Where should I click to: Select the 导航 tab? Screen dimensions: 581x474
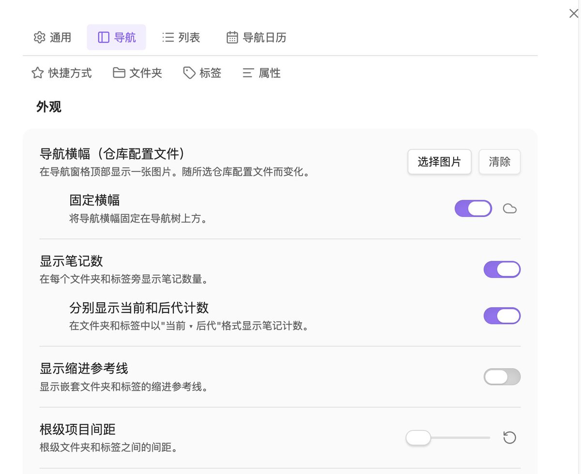117,37
